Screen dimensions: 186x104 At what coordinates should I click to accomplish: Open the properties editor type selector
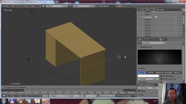[139, 39]
